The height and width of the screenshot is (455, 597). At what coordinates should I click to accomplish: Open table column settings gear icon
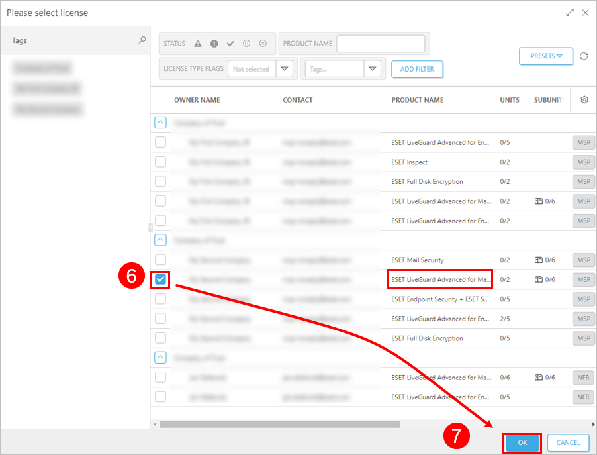pos(584,100)
